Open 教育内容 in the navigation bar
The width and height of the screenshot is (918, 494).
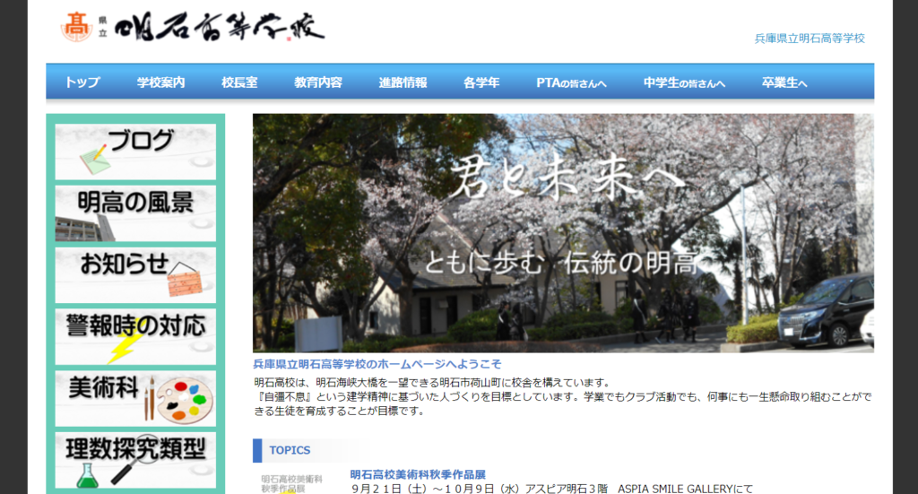(318, 82)
